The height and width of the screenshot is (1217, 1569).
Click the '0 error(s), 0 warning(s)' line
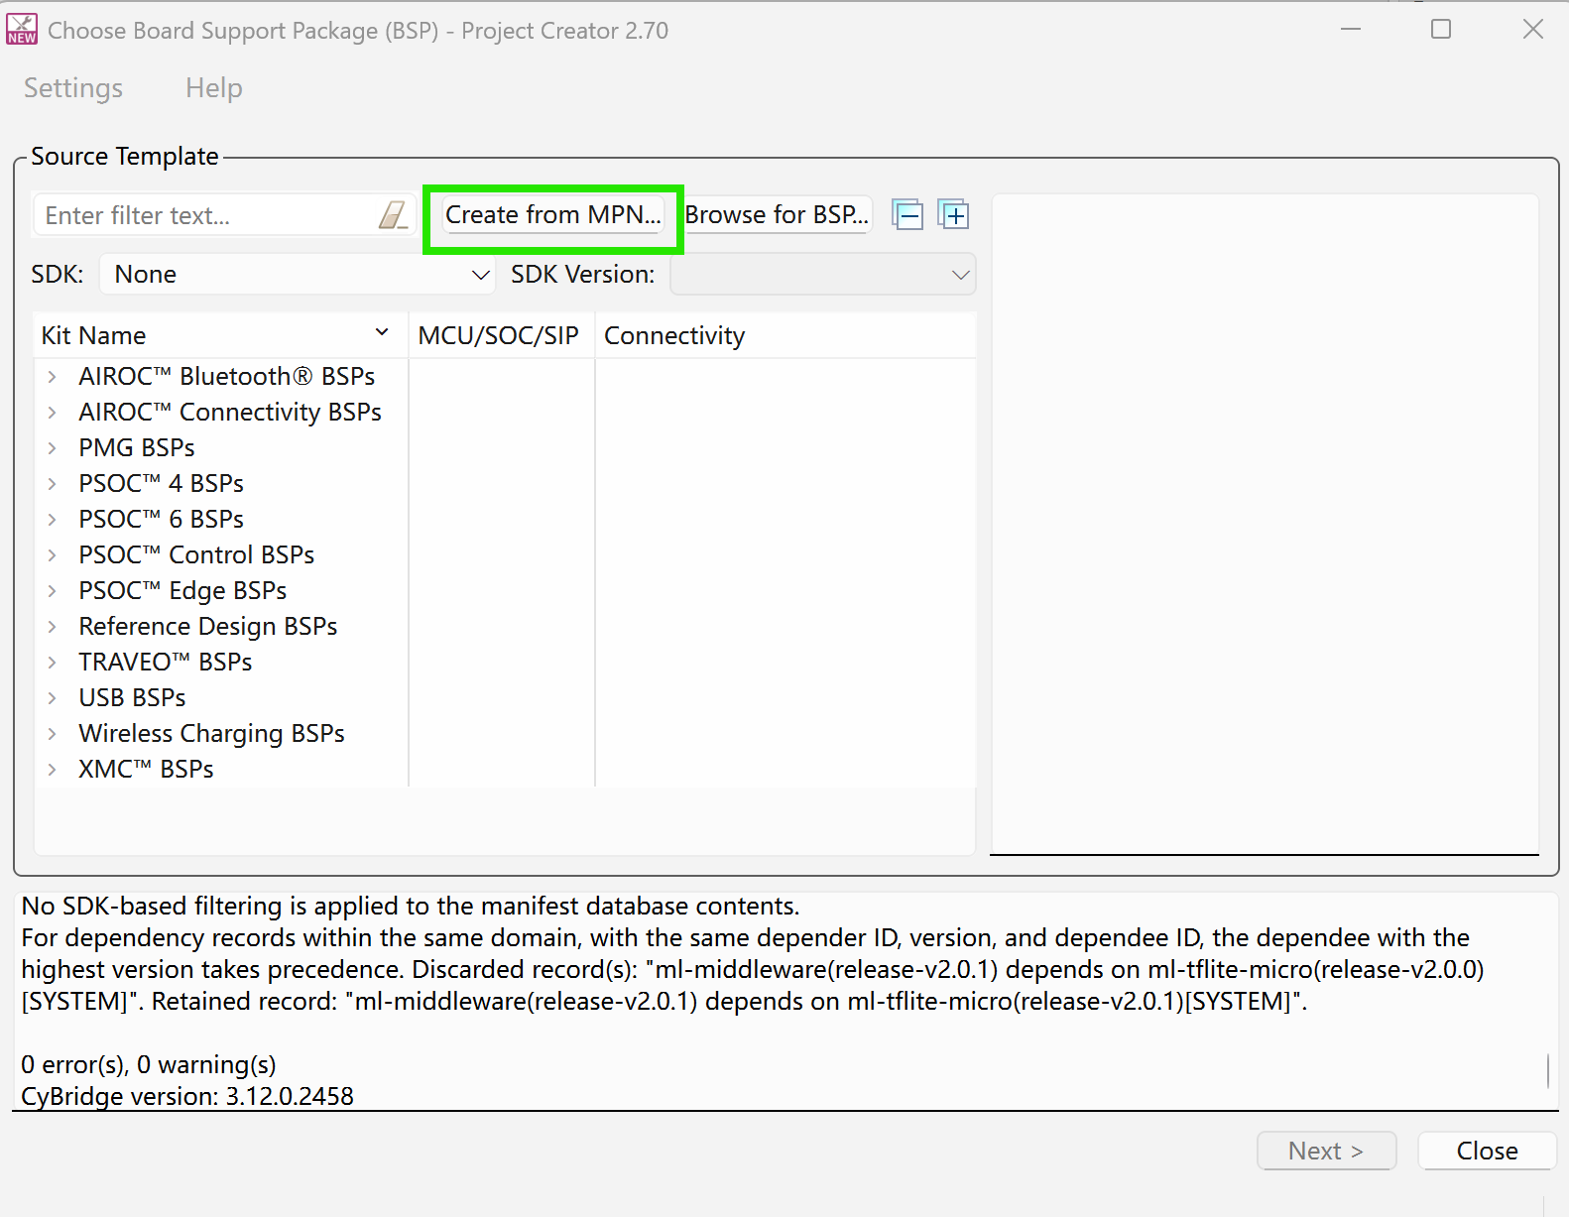149,1064
